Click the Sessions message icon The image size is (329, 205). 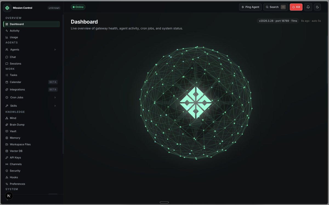point(7,64)
